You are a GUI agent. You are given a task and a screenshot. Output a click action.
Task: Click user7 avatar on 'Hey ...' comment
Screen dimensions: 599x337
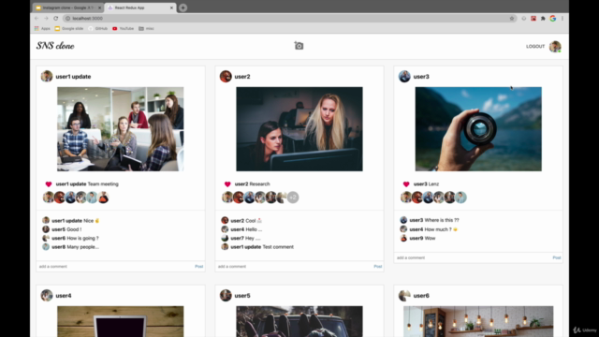225,238
